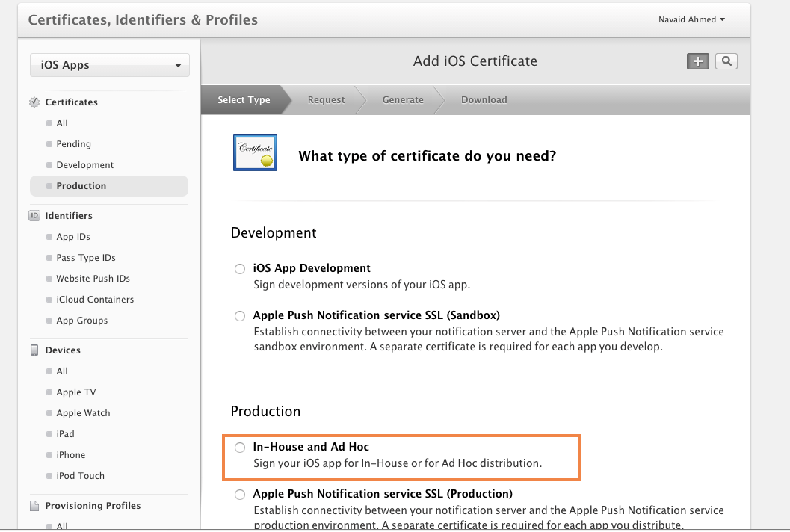
Task: Open the Navaid Ahmed account menu
Action: tap(691, 19)
